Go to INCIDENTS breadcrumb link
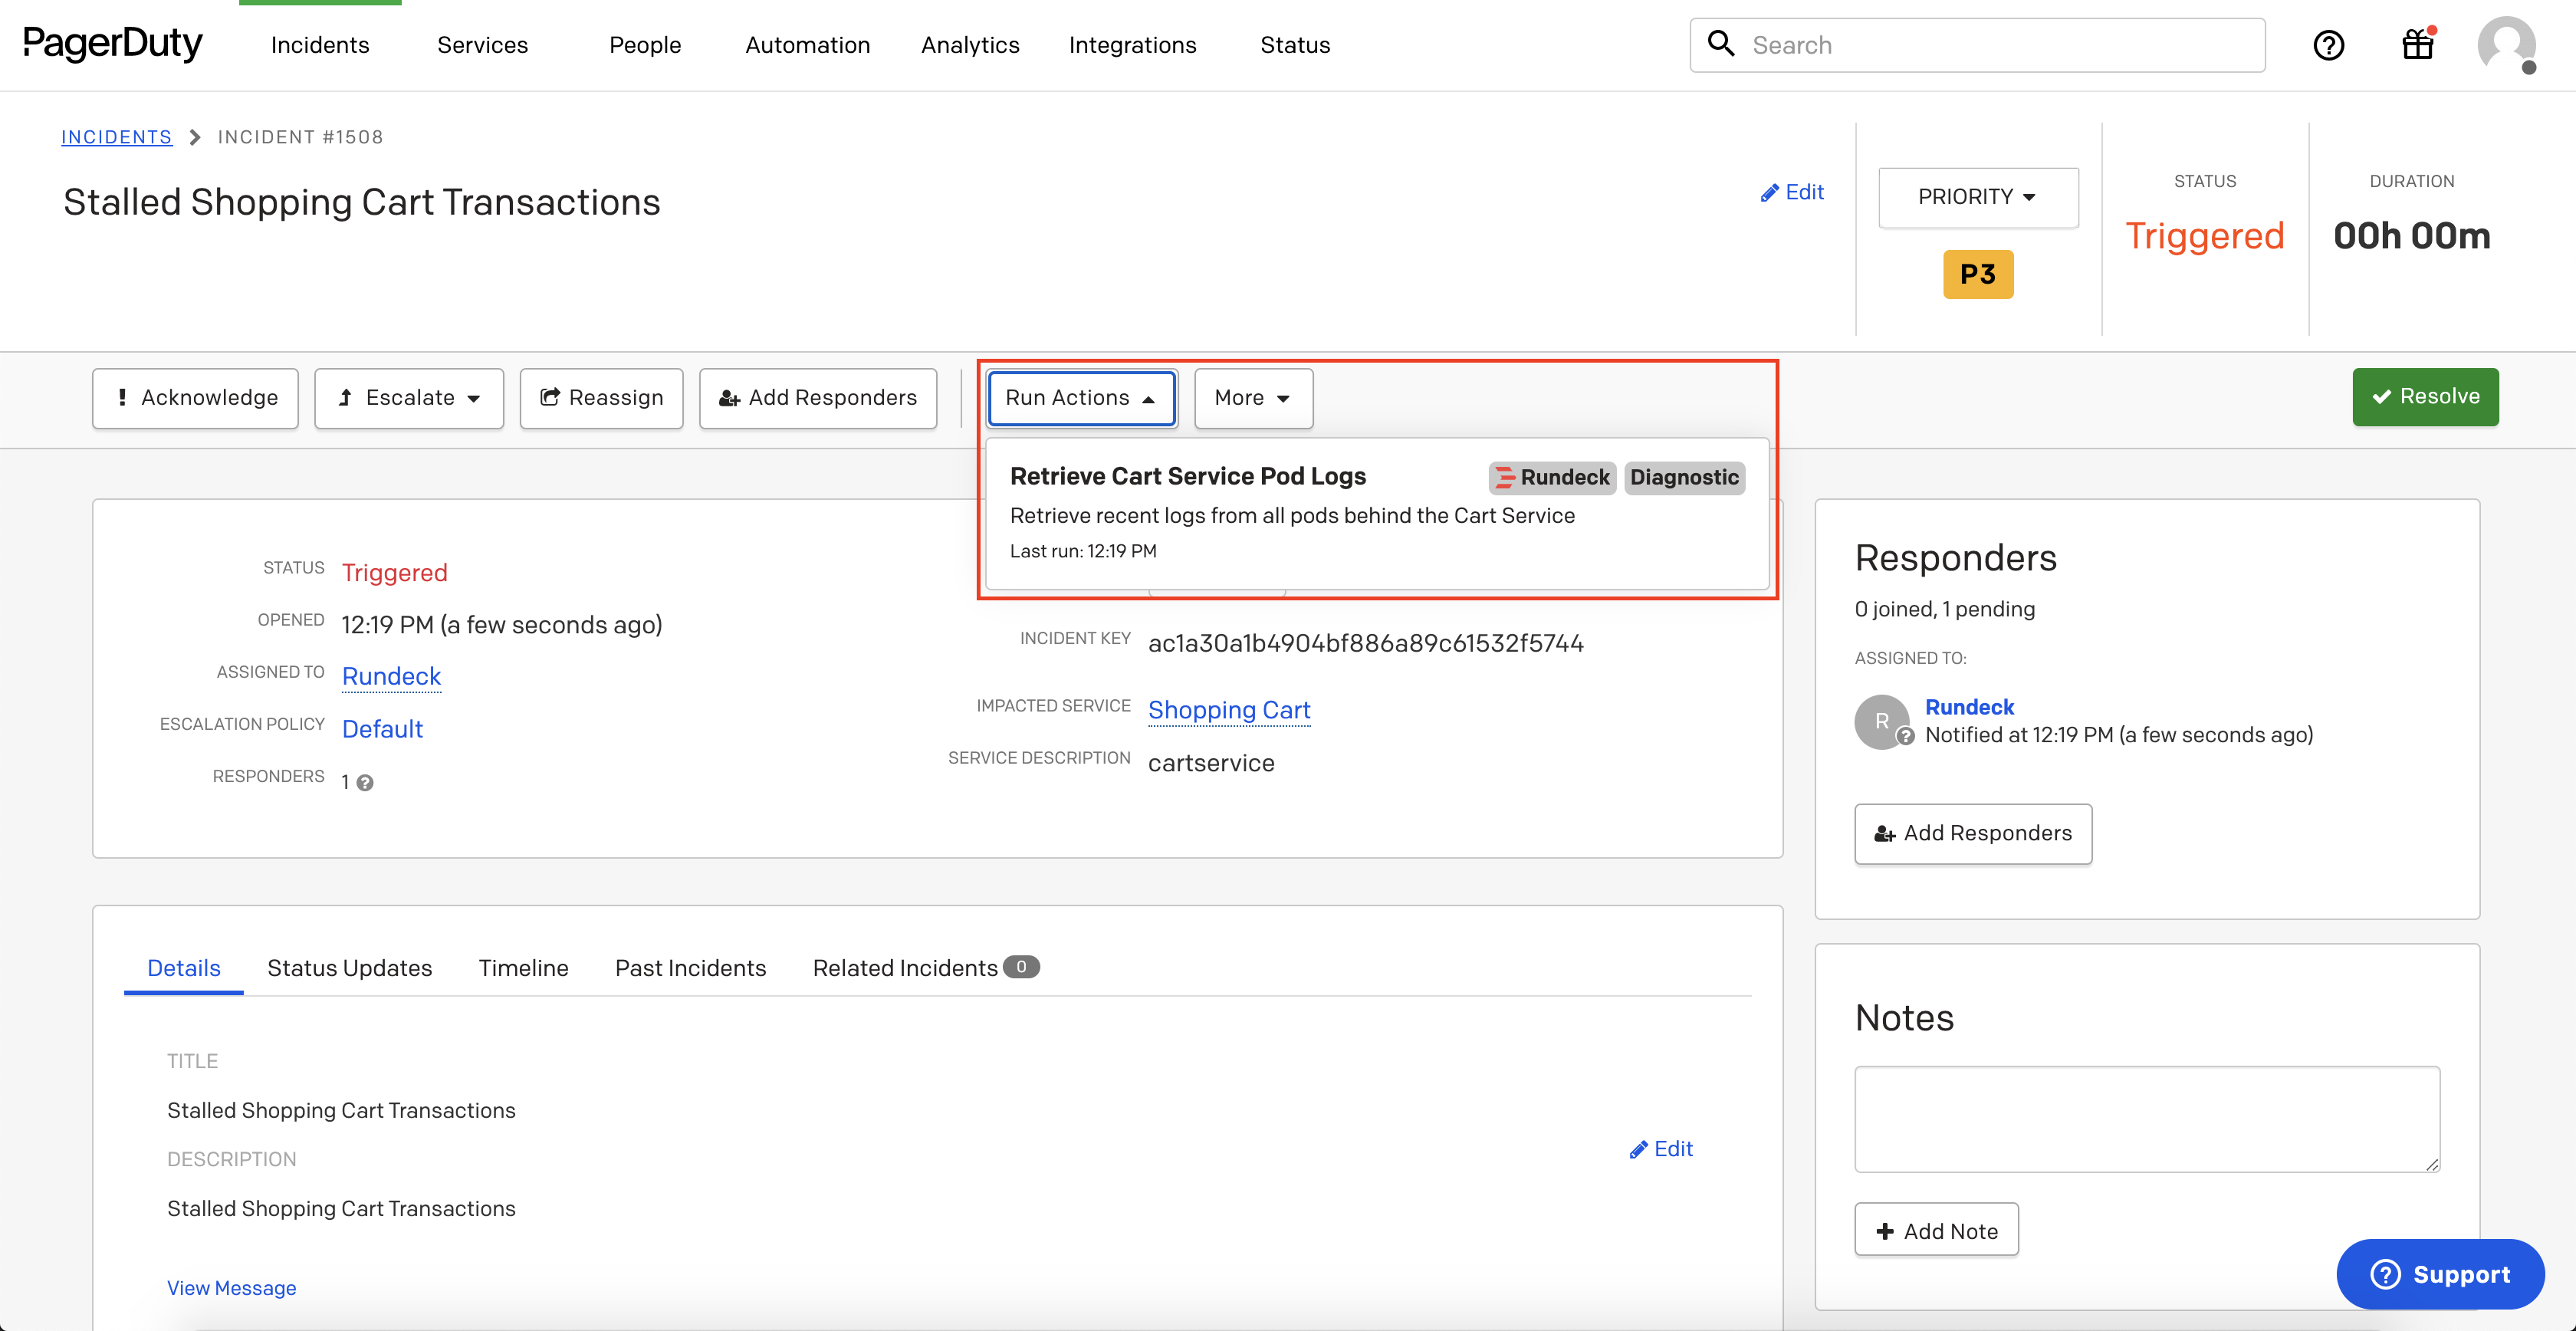2576x1331 pixels. click(116, 137)
